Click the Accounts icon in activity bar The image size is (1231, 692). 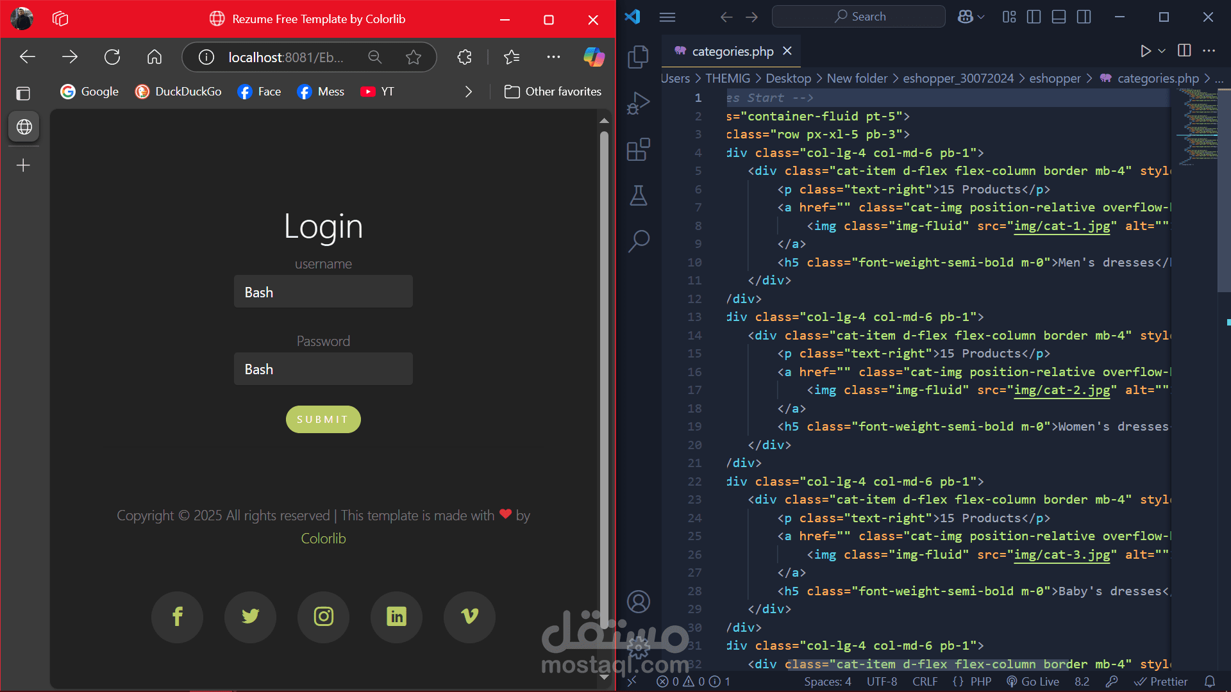tap(638, 601)
